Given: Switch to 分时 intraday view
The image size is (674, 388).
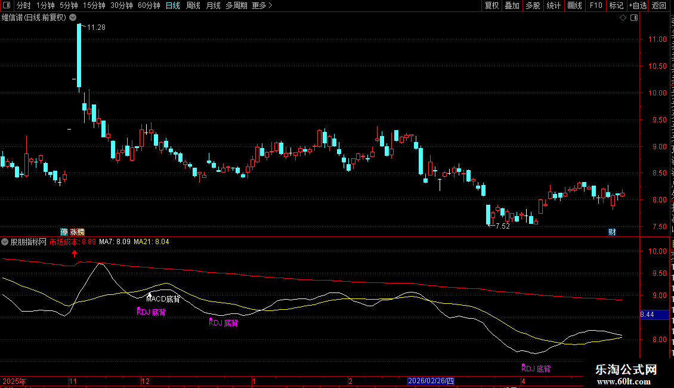Looking at the screenshot, I should tap(24, 5).
